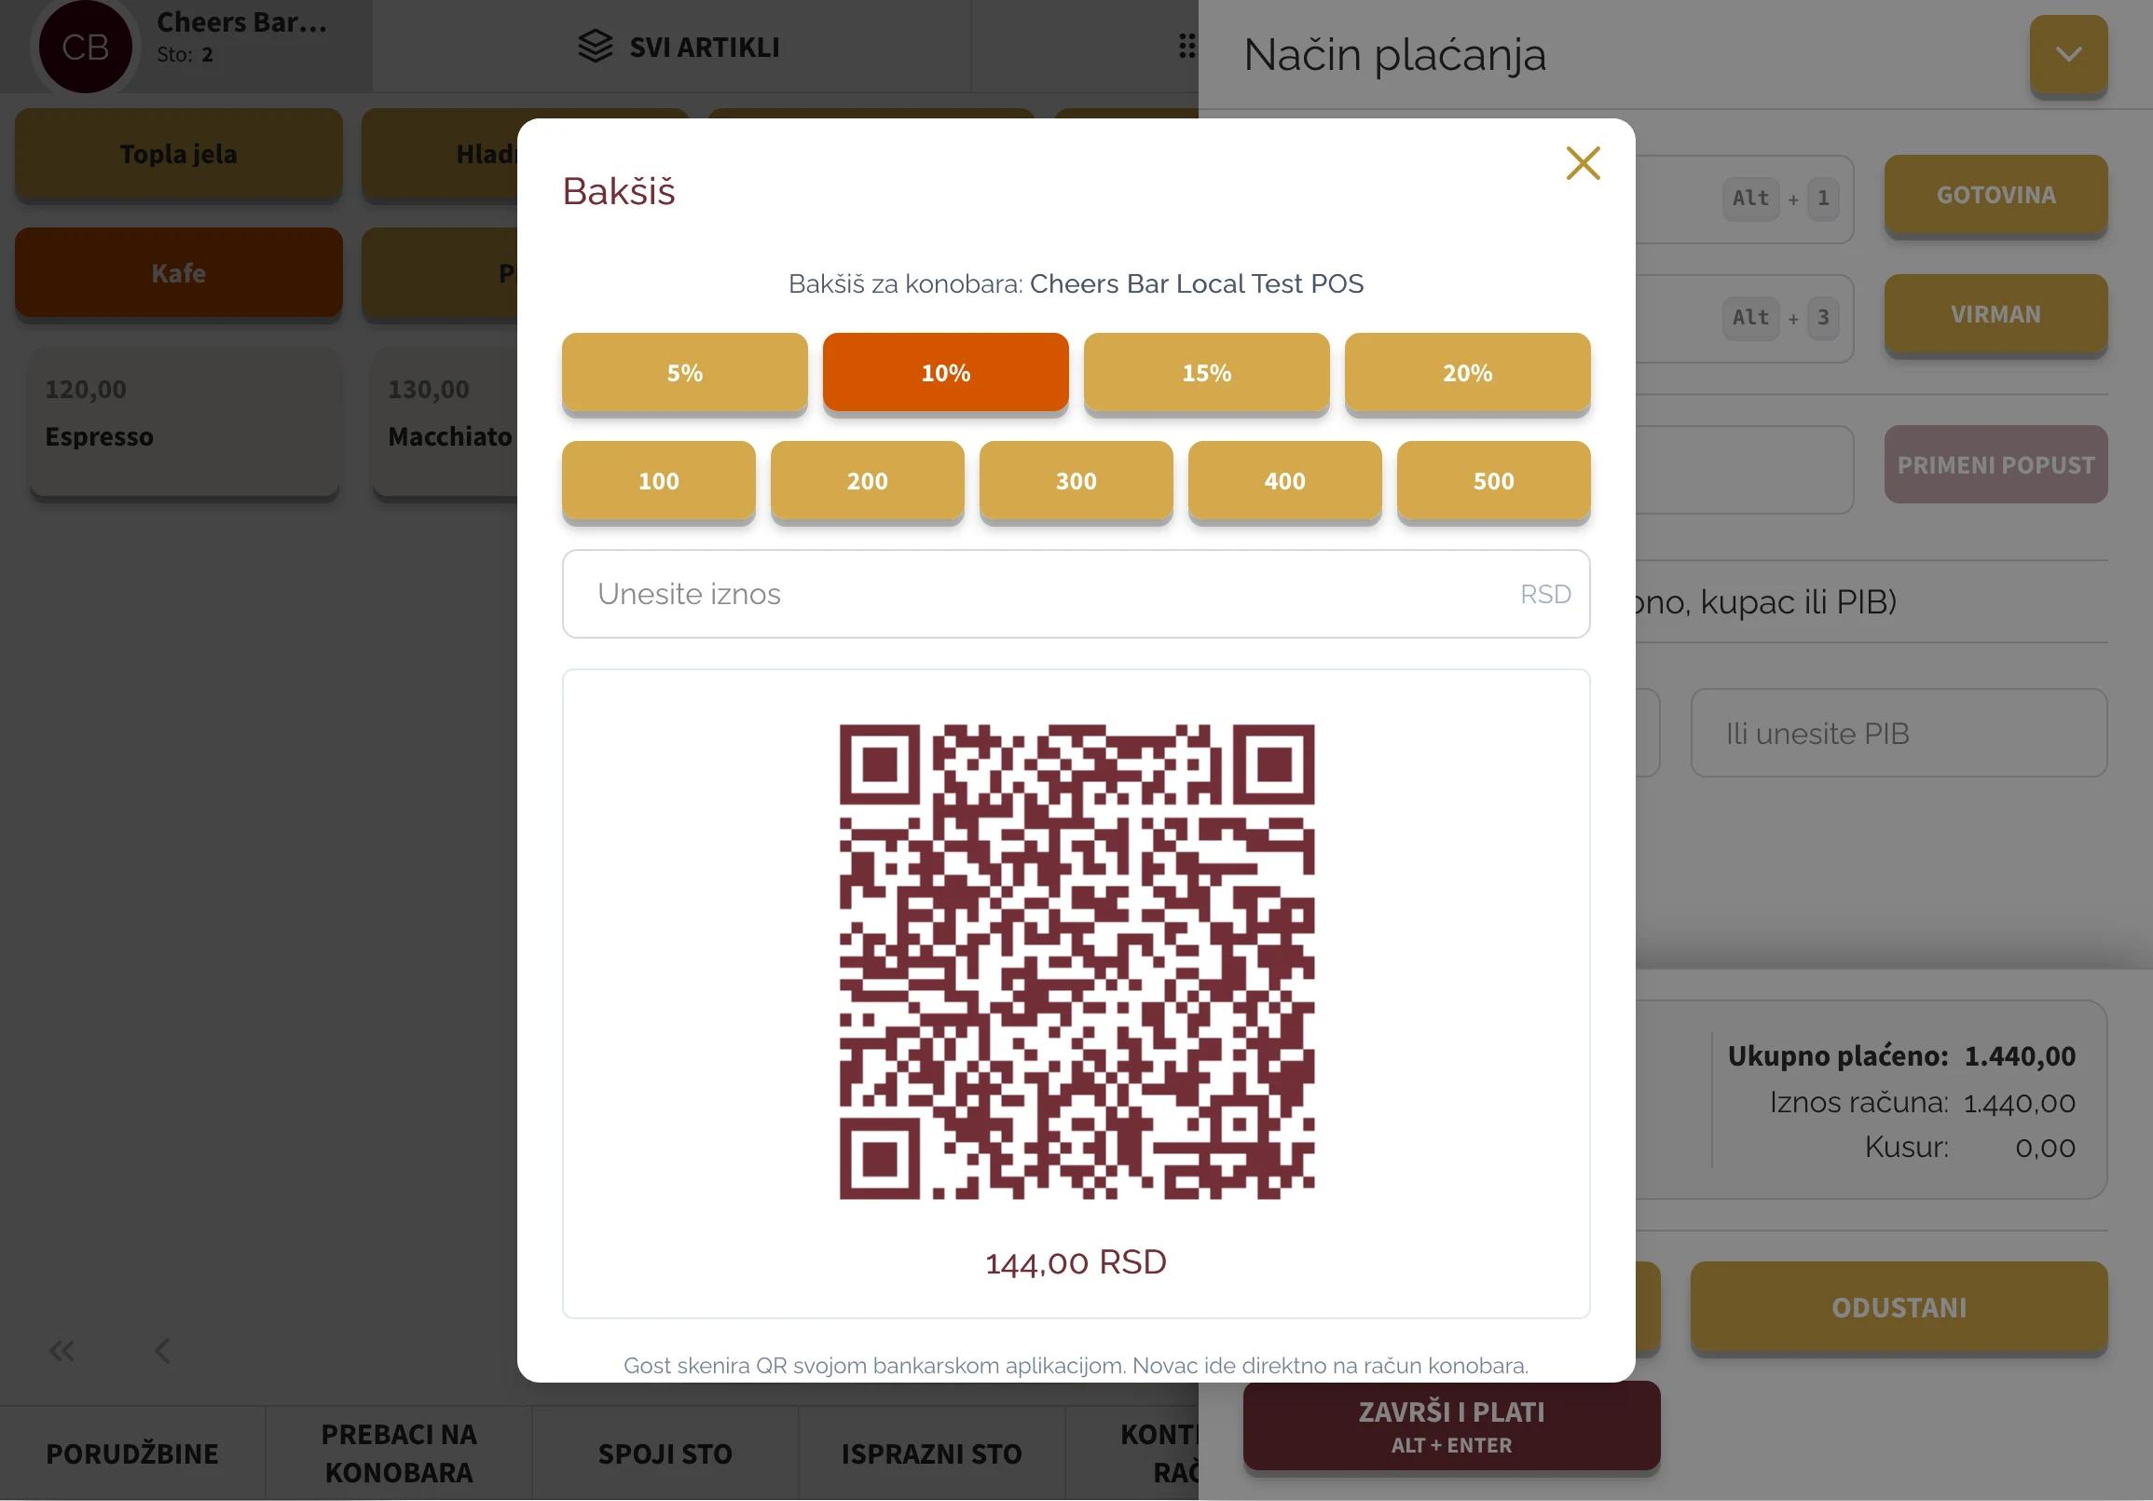Viewport: 2153px width, 1501px height.
Task: Choose VIRMAN payment method
Action: pos(1996,314)
